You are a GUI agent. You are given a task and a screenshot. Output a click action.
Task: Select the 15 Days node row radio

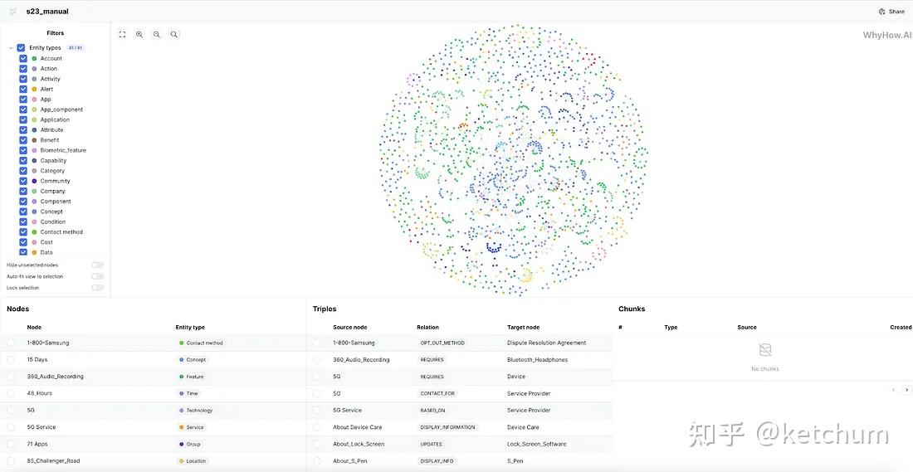pos(11,360)
